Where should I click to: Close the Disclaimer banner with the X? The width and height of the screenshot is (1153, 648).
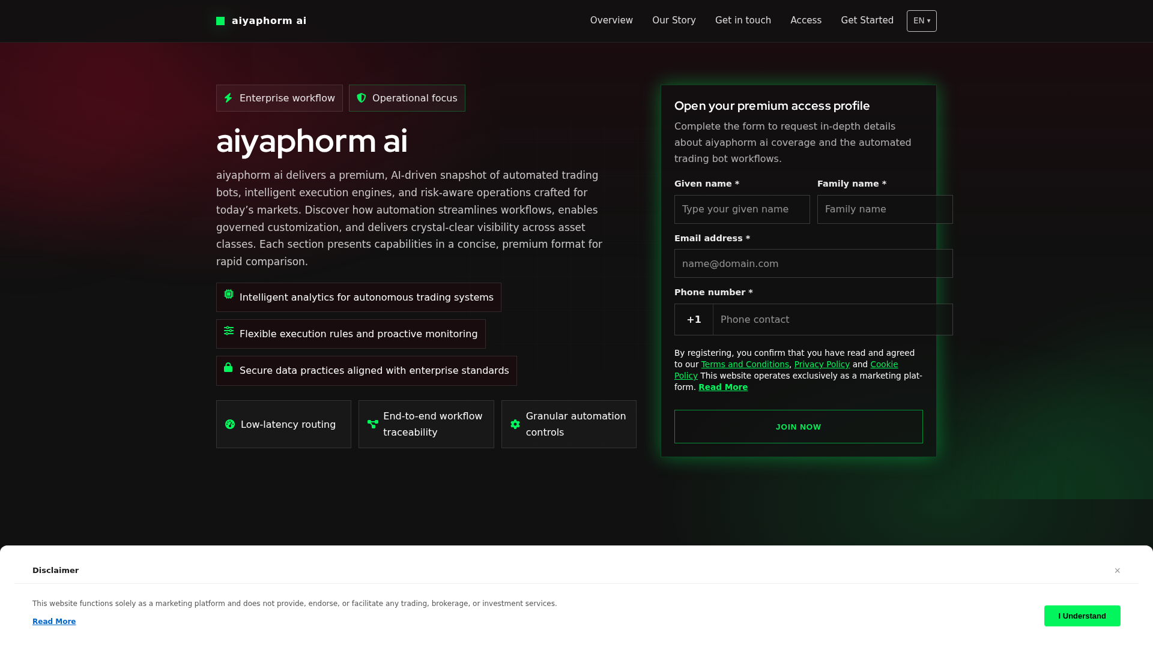pyautogui.click(x=1118, y=571)
